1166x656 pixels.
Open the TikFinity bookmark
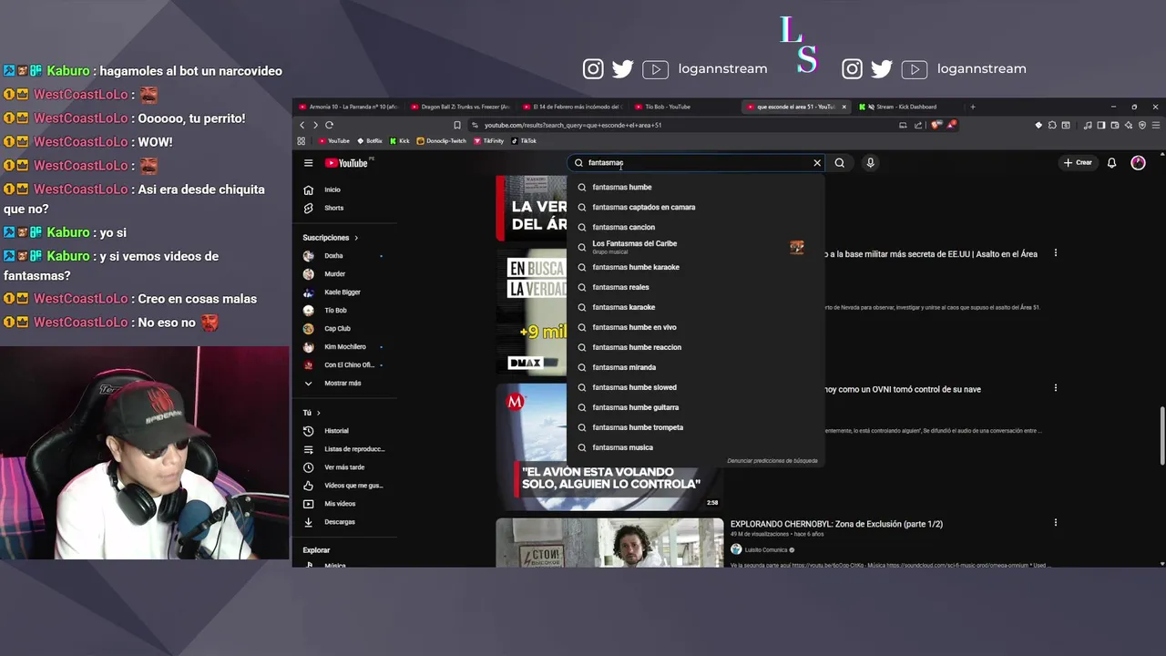[489, 141]
